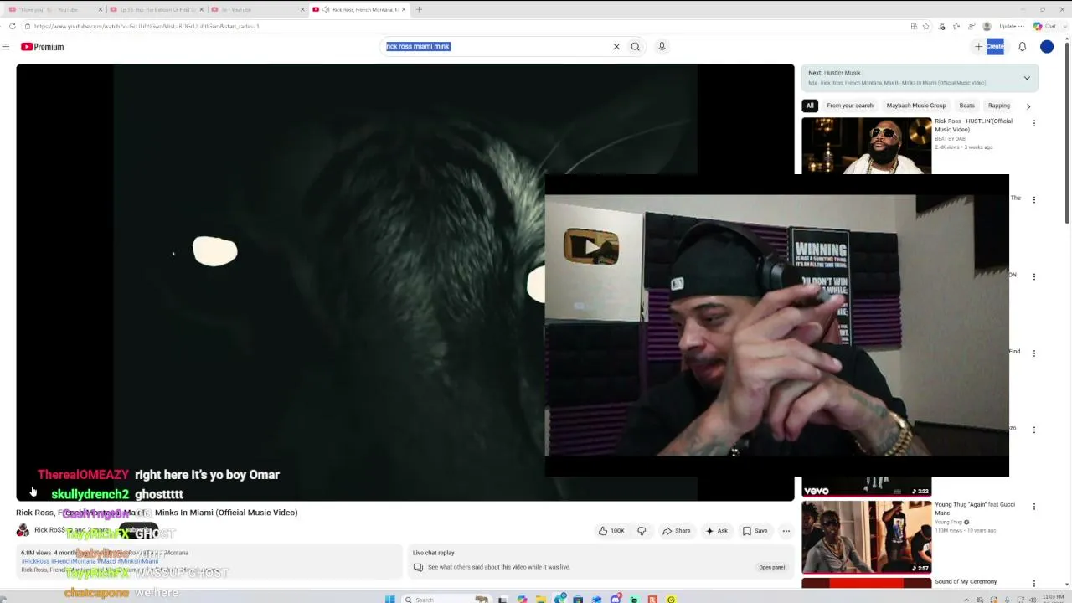This screenshot has width=1072, height=603.
Task: Select the 'Rapping' filter chip
Action: tap(998, 106)
